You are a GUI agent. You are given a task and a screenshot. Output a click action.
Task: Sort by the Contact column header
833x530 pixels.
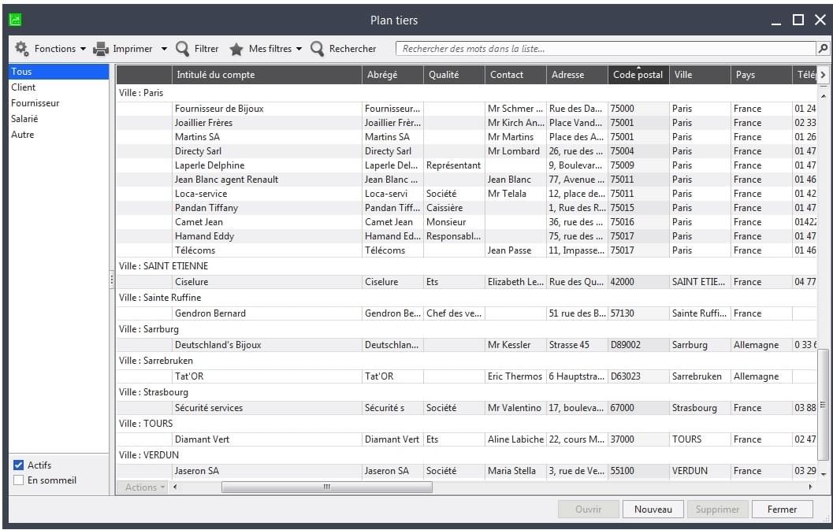(515, 75)
